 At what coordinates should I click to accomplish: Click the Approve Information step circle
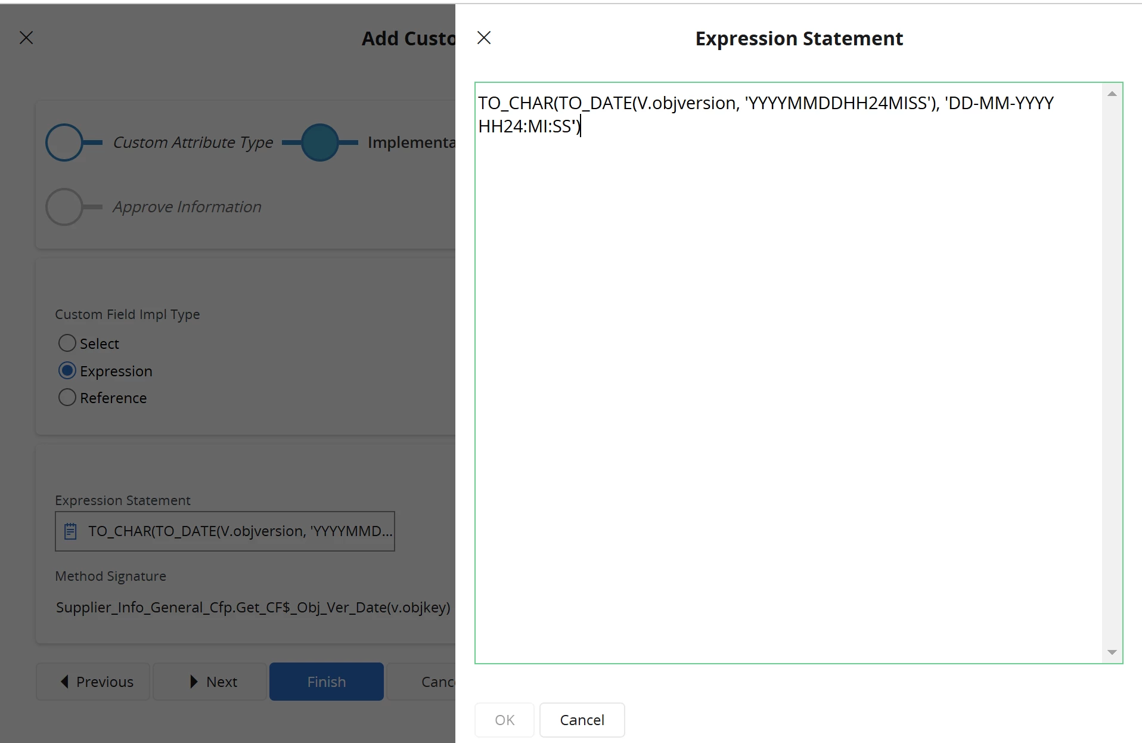[x=64, y=207]
